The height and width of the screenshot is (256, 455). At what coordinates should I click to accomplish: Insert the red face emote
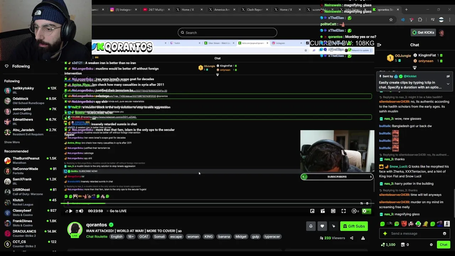click(404, 224)
